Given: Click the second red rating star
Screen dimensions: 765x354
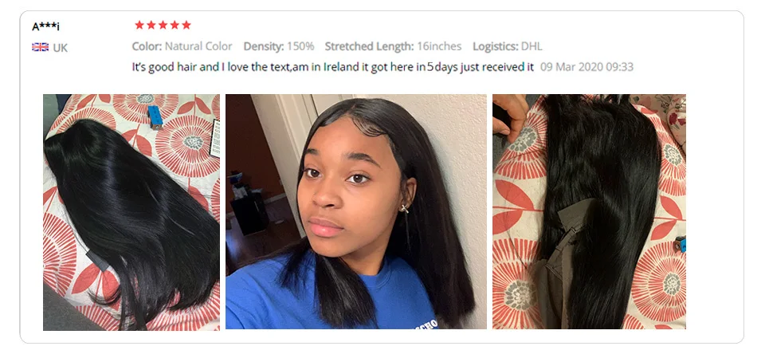Looking at the screenshot, I should pyautogui.click(x=151, y=25).
